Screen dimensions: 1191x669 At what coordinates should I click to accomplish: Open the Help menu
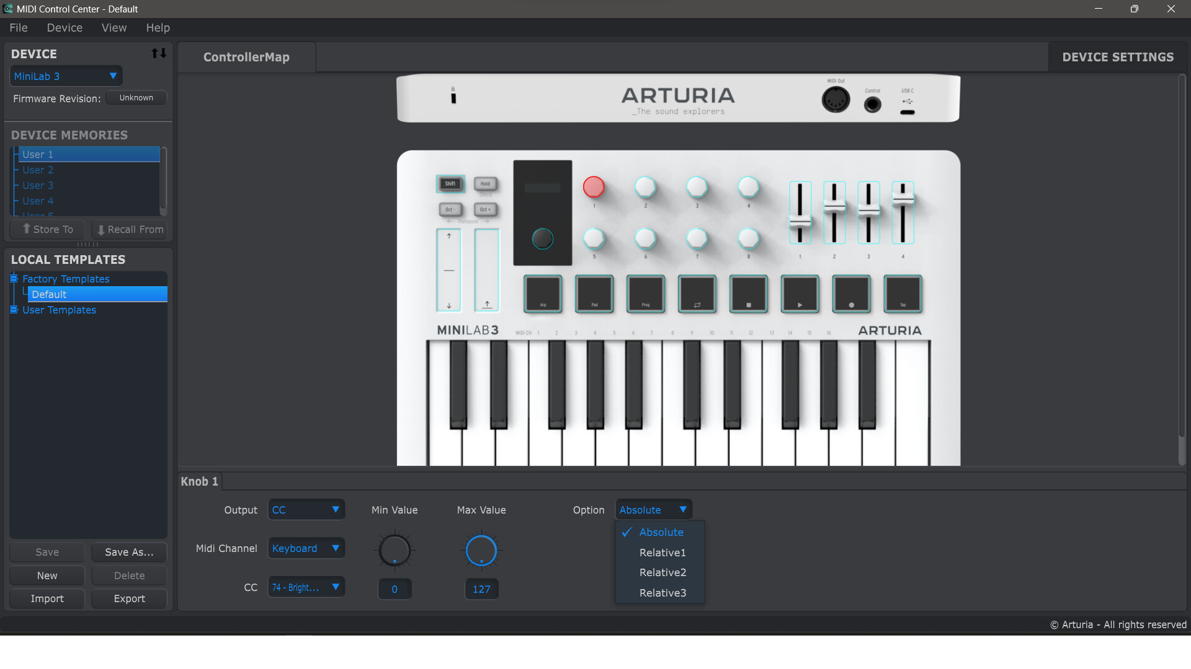point(158,28)
